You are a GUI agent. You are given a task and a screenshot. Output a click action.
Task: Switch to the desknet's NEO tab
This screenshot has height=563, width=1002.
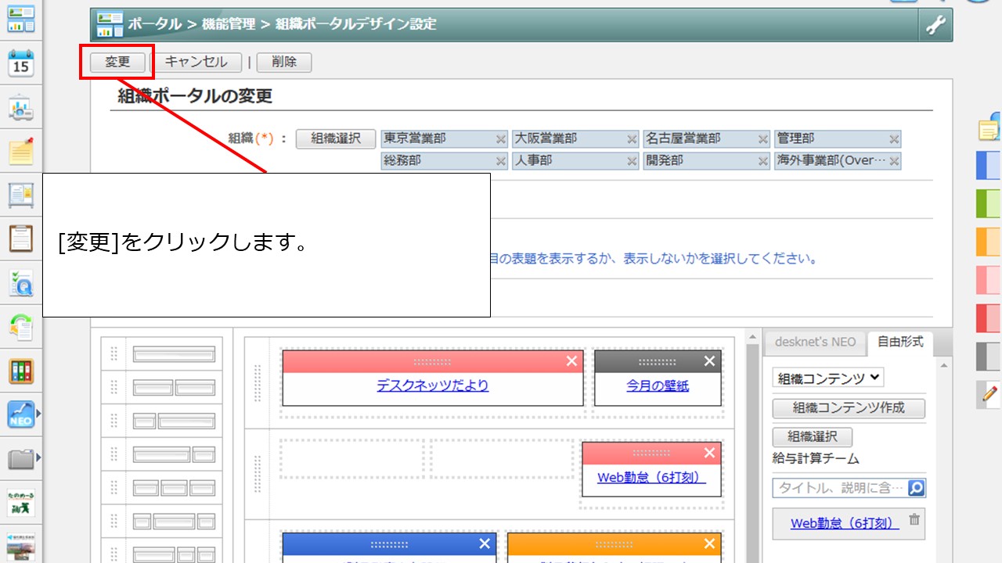pyautogui.click(x=814, y=342)
